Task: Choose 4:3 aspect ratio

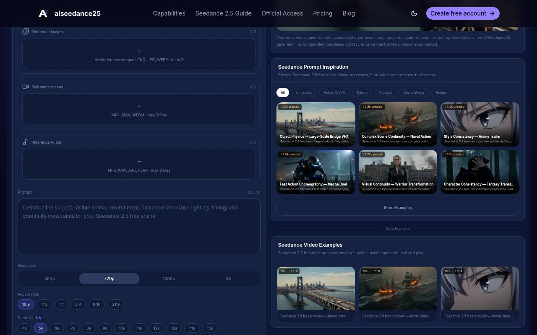Action: point(44,304)
